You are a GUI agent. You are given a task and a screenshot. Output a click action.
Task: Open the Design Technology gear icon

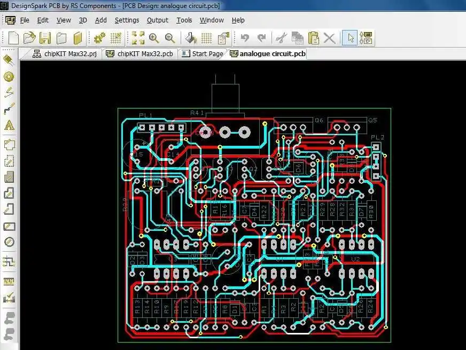(x=100, y=37)
